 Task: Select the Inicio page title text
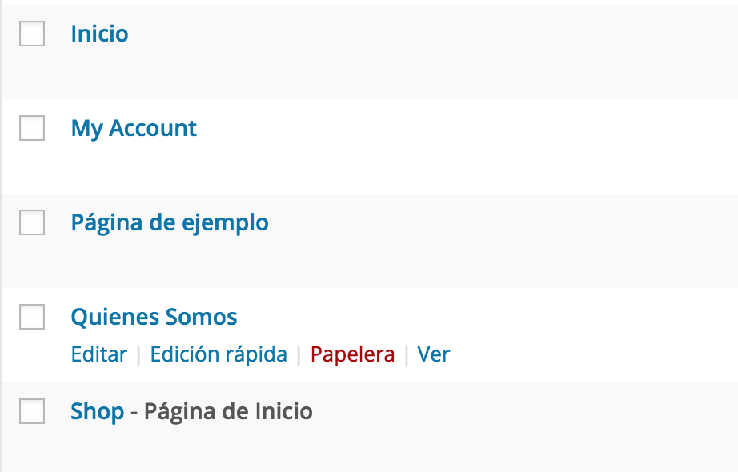point(99,34)
